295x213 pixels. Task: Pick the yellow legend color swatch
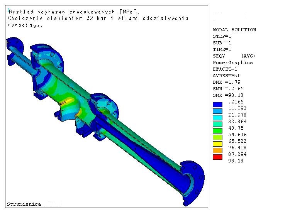tap(218, 144)
